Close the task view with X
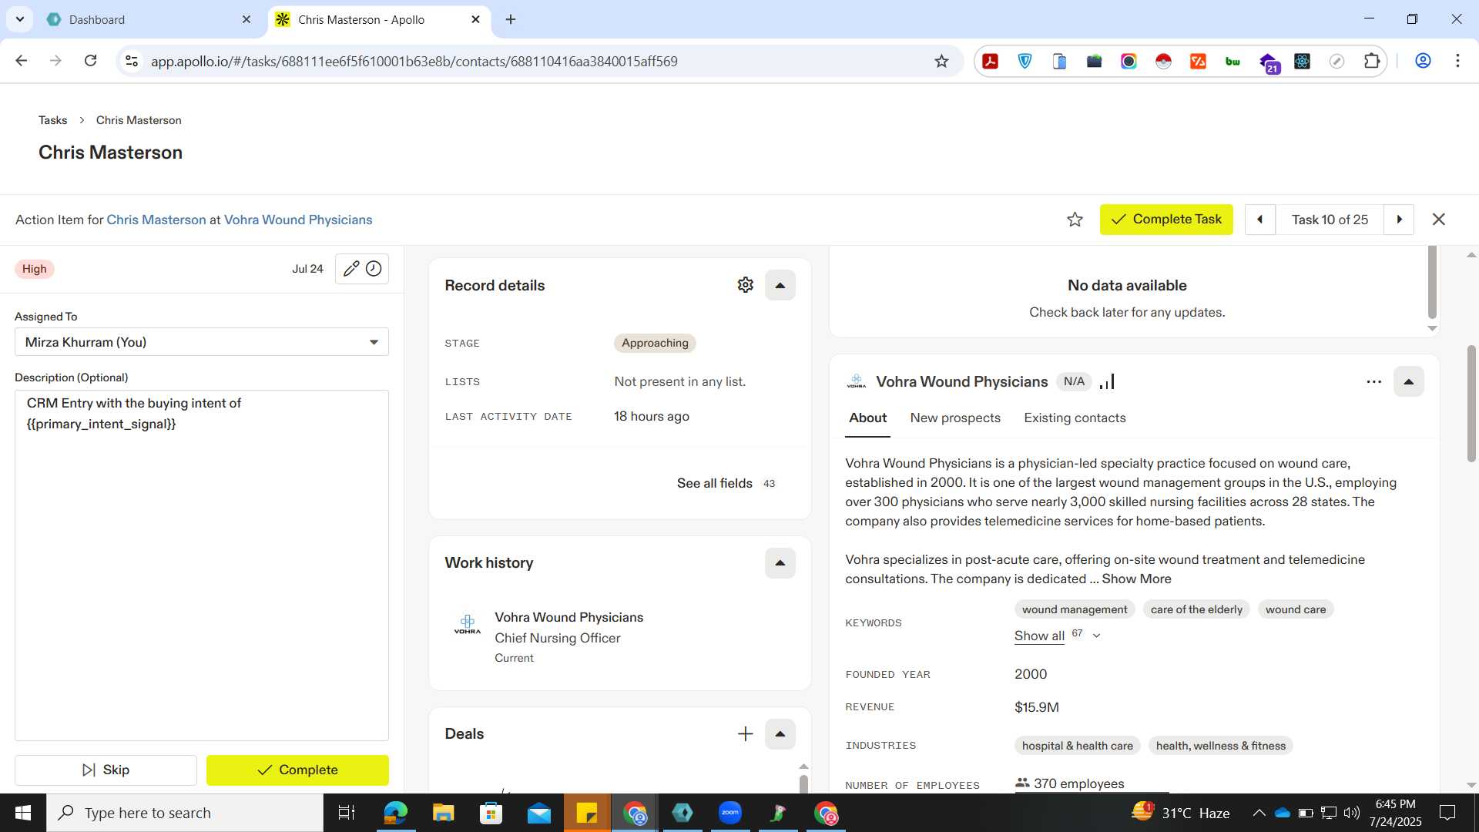The height and width of the screenshot is (832, 1479). tap(1438, 220)
